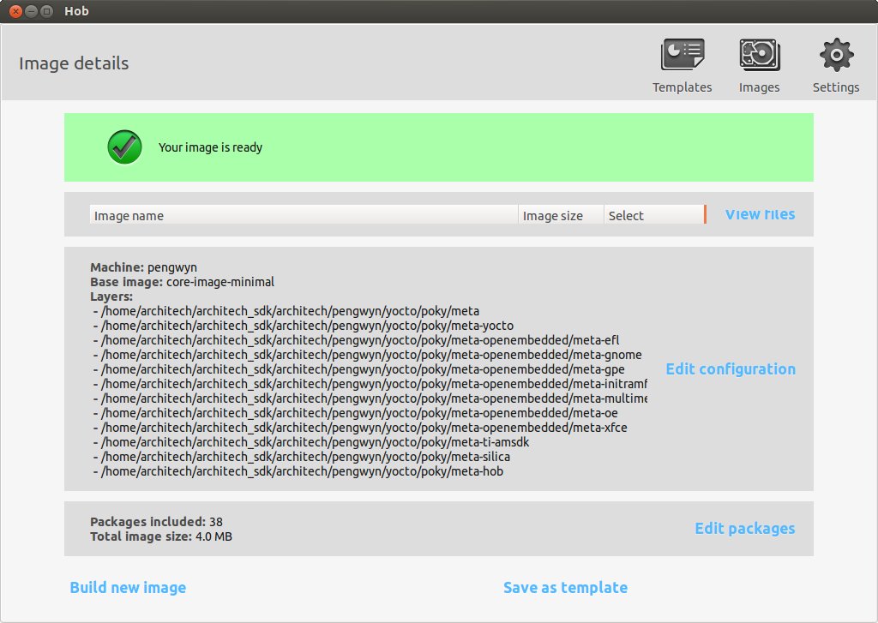878x623 pixels.
Task: Click the layer path ending in meta-multime
Action: (370, 398)
